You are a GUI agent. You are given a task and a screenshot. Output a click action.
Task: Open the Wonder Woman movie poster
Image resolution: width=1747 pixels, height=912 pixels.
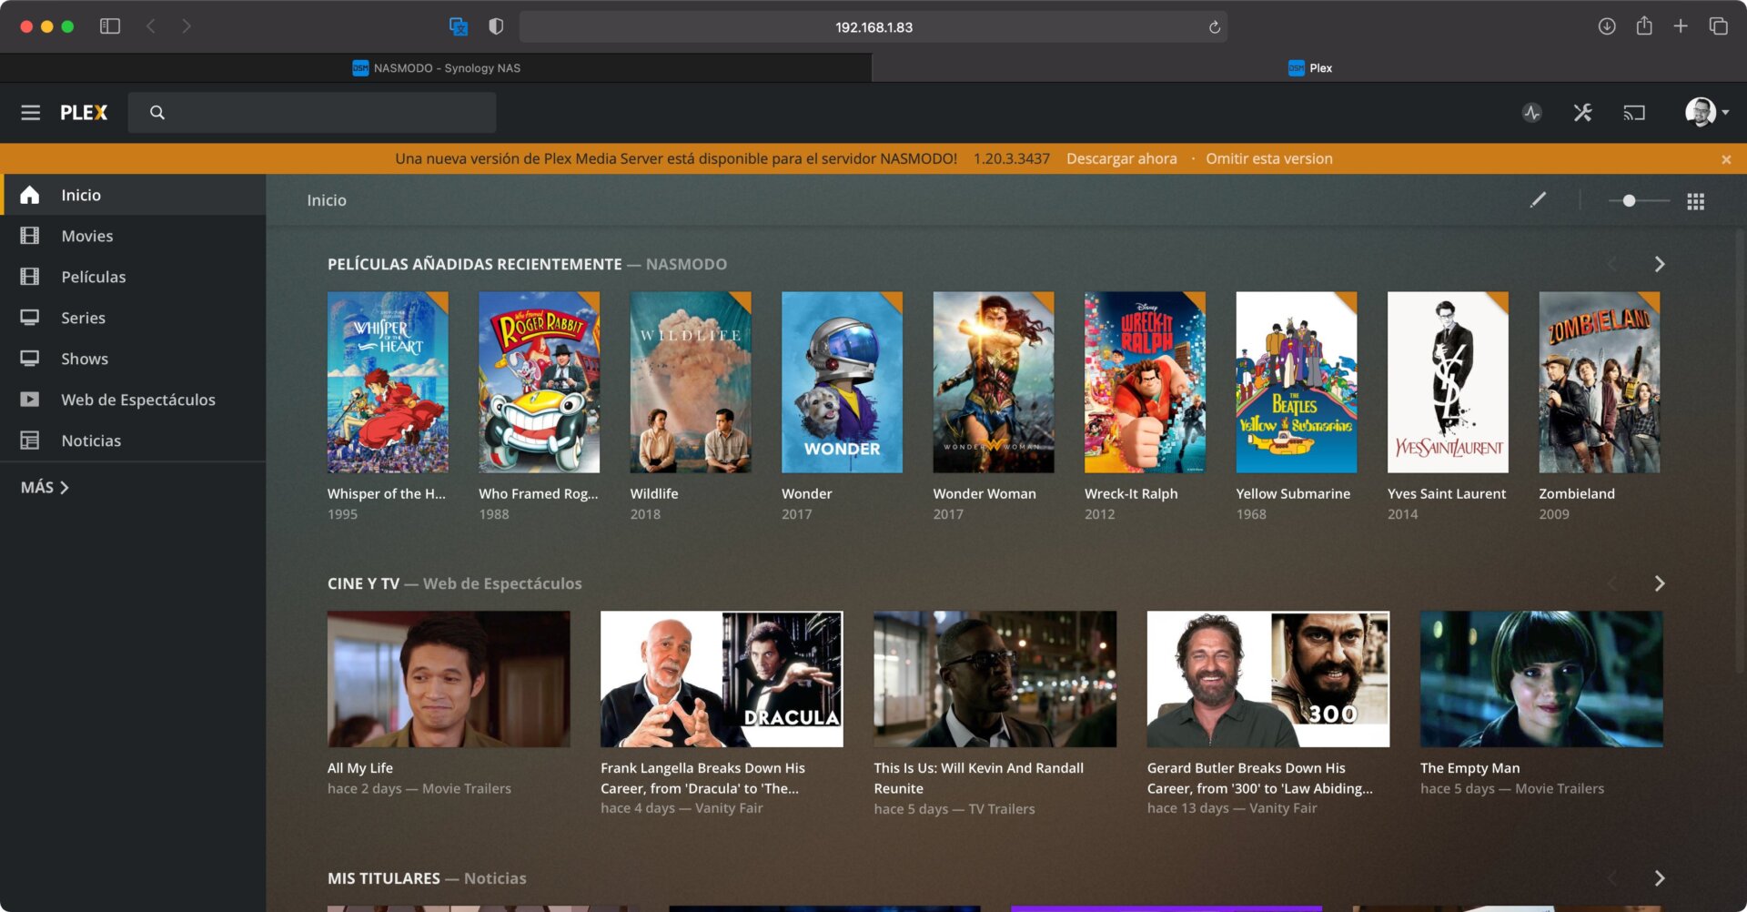[992, 382]
